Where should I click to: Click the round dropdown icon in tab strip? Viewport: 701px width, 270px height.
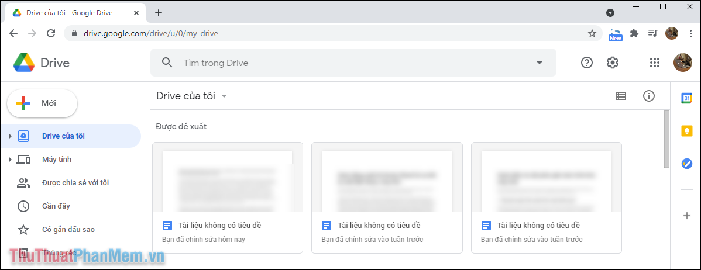pyautogui.click(x=610, y=13)
